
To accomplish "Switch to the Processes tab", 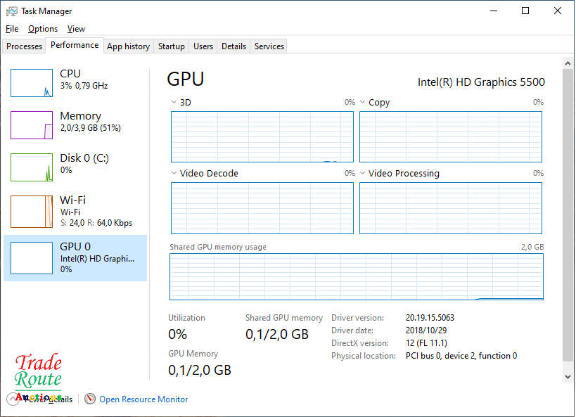I will pyautogui.click(x=25, y=46).
